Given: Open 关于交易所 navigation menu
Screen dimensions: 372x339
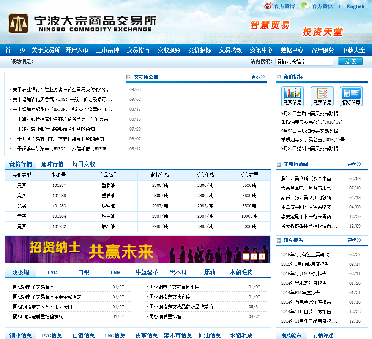Looking at the screenshot, I should [x=46, y=50].
